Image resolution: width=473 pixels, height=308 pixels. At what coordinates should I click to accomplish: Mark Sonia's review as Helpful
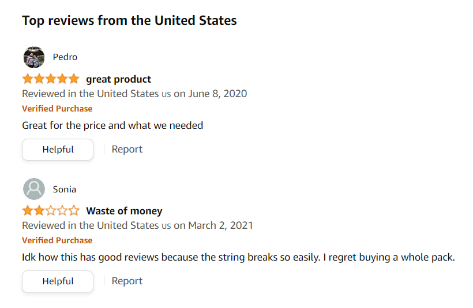[58, 281]
